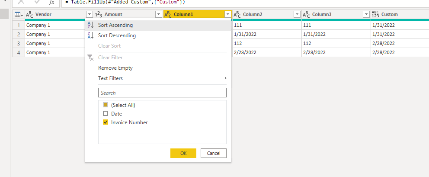The image size is (429, 177).
Task: Click the fx formula icon
Action: (x=51, y=2)
